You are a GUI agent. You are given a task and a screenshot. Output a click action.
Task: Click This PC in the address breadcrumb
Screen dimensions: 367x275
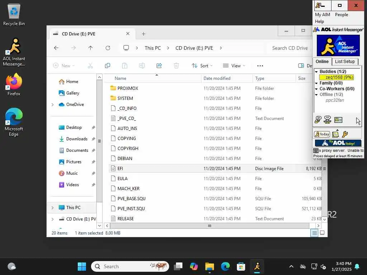click(x=153, y=48)
